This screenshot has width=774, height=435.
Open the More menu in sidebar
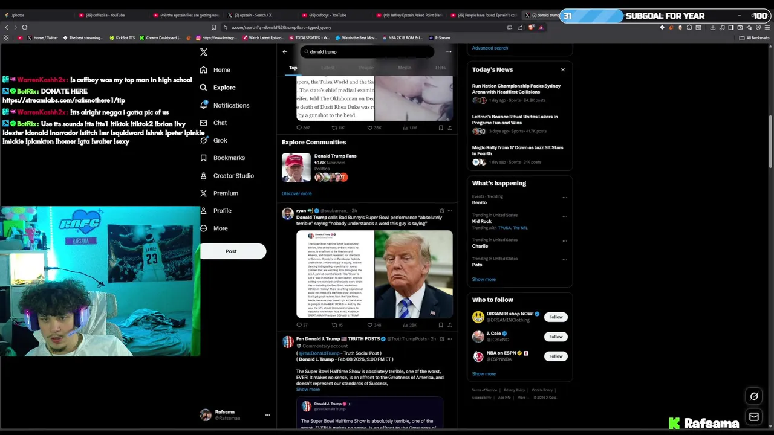tap(213, 228)
